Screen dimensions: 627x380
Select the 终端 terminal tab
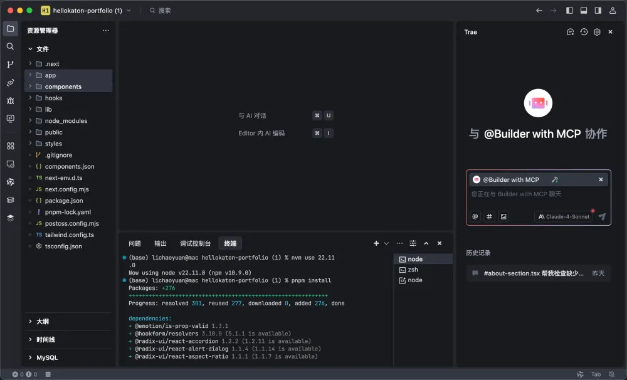[230, 243]
